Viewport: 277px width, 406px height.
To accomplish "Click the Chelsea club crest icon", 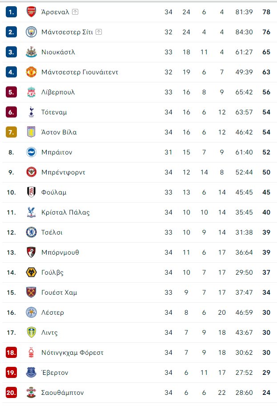I will coord(31,232).
